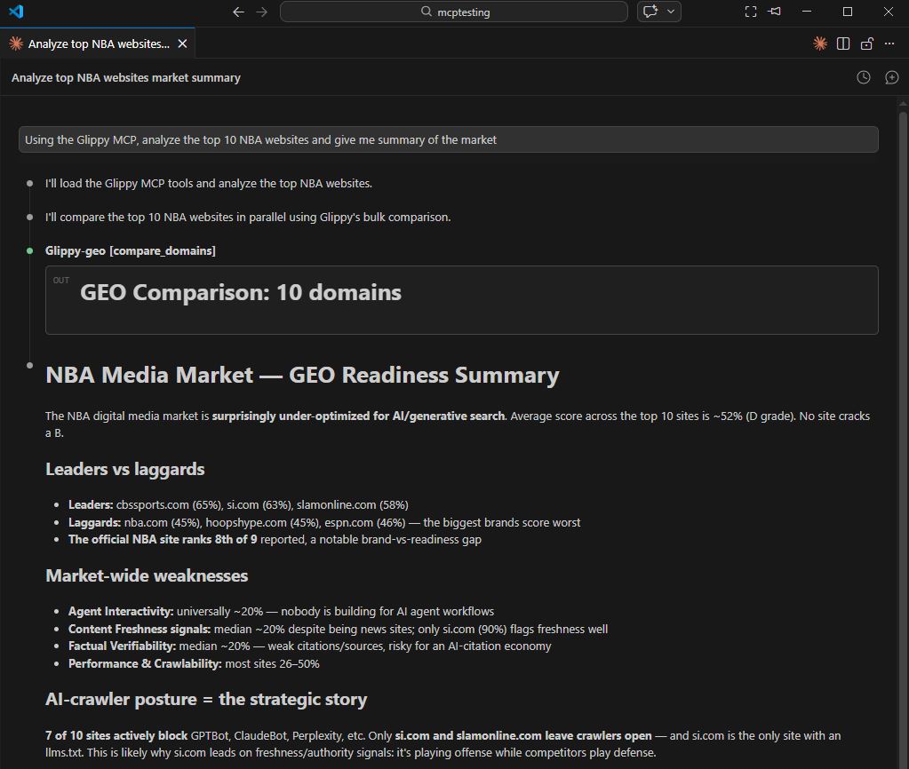Click the always-on-top pin icon
This screenshot has width=909, height=769.
775,12
